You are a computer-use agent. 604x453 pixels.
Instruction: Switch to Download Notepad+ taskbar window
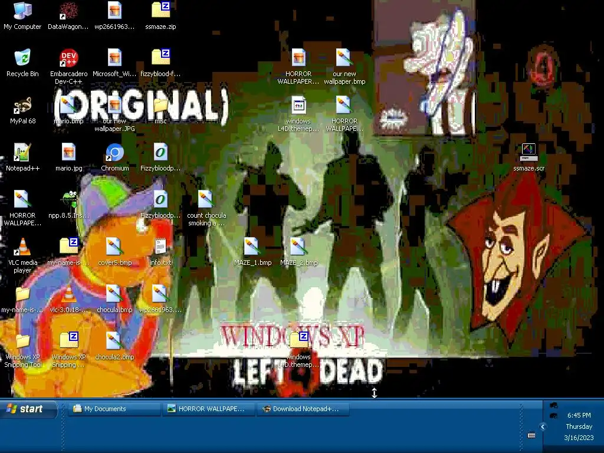[303, 409]
